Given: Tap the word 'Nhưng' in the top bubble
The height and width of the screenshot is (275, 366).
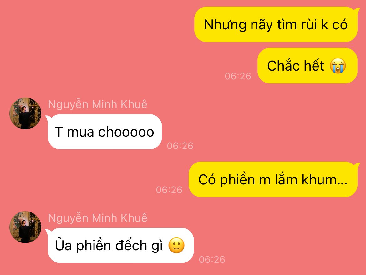Looking at the screenshot, I should coord(225,25).
